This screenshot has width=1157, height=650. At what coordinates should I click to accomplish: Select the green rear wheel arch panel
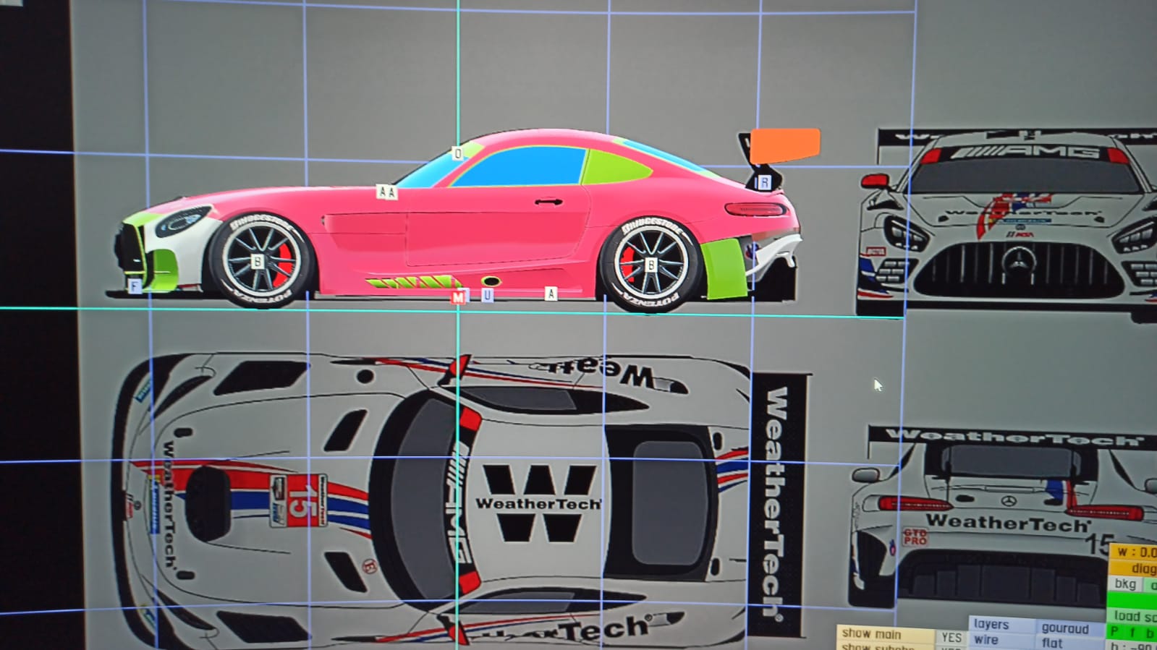point(726,268)
